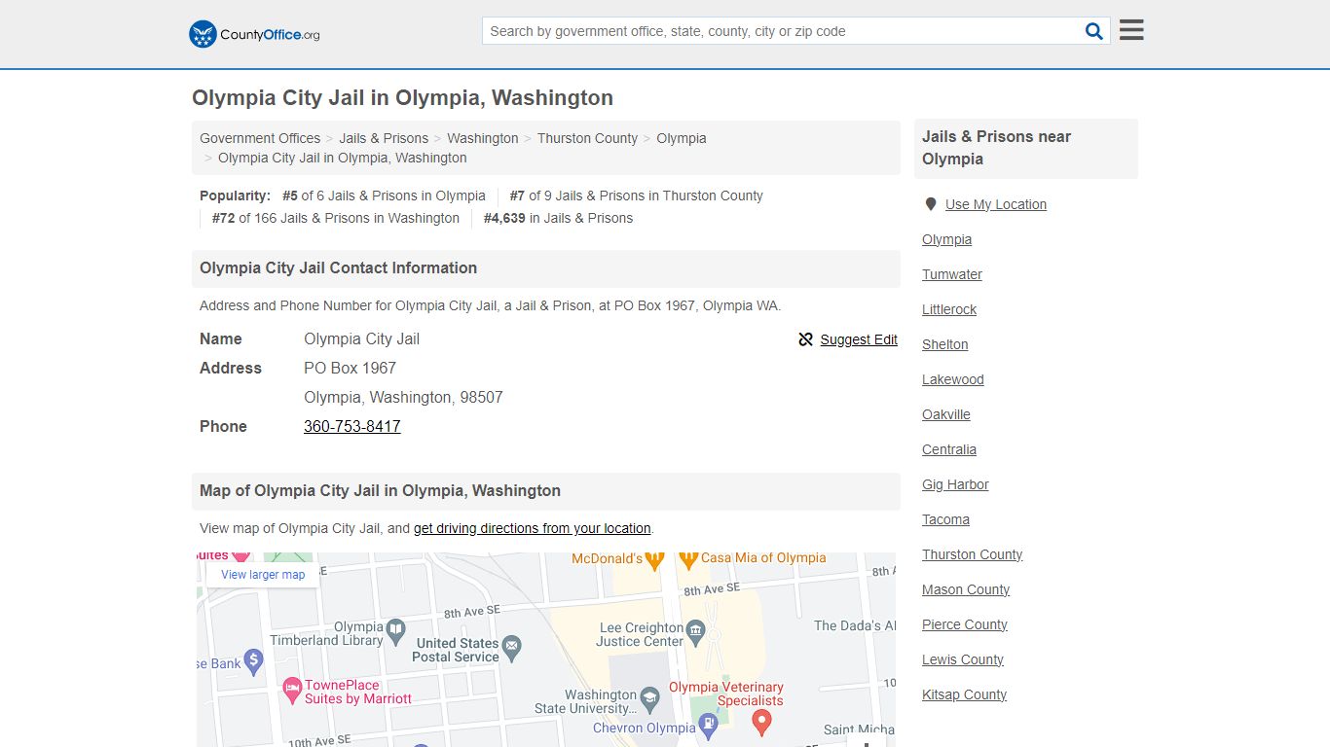Image resolution: width=1330 pixels, height=747 pixels.
Task: Click Use My Location link
Action: (x=996, y=204)
